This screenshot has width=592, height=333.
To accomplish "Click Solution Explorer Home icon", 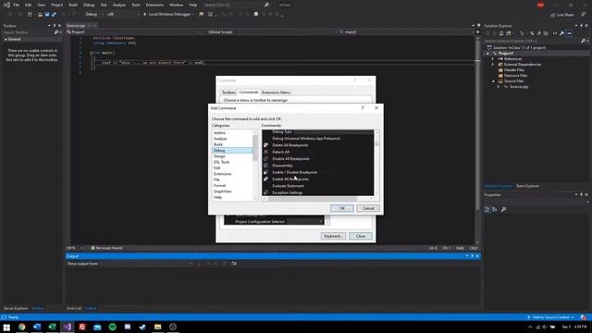I will click(x=501, y=33).
